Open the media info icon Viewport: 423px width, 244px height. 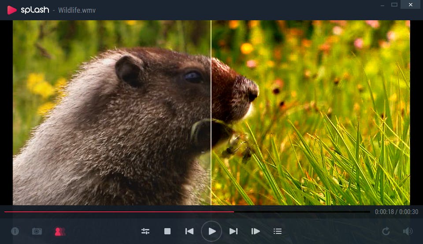(x=15, y=231)
